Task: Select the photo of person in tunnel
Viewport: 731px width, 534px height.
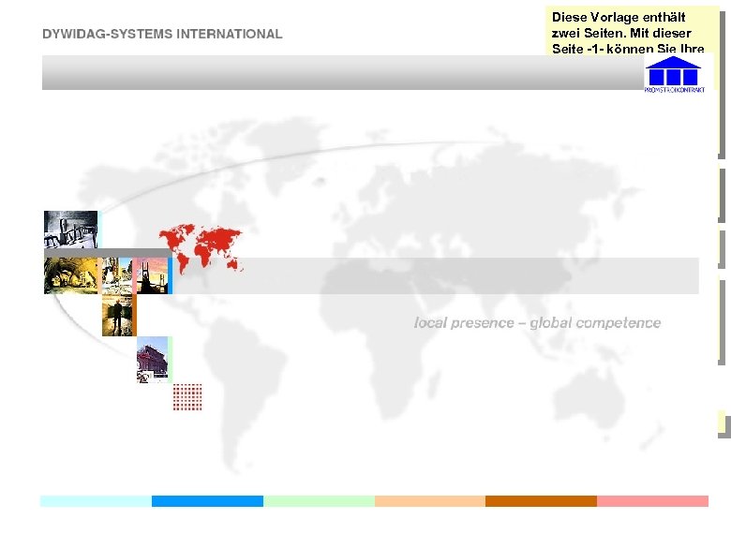Action: (117, 316)
